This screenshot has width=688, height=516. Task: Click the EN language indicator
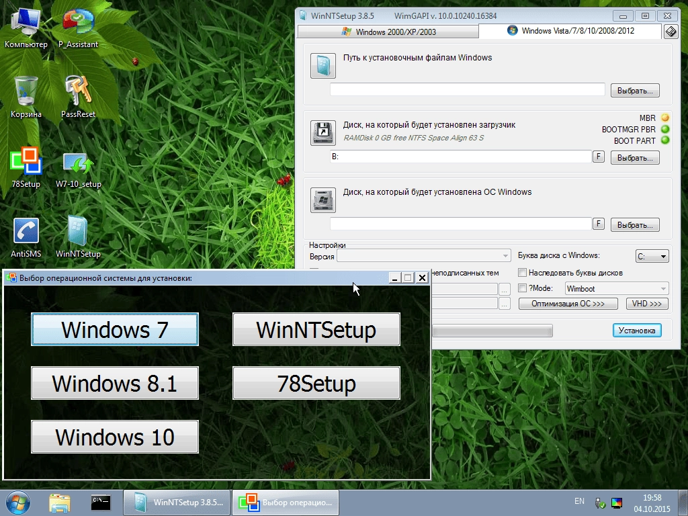pos(579,501)
